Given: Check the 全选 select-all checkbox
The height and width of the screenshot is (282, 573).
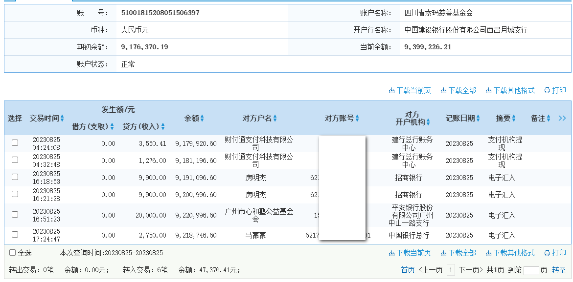Looking at the screenshot, I should (12, 253).
